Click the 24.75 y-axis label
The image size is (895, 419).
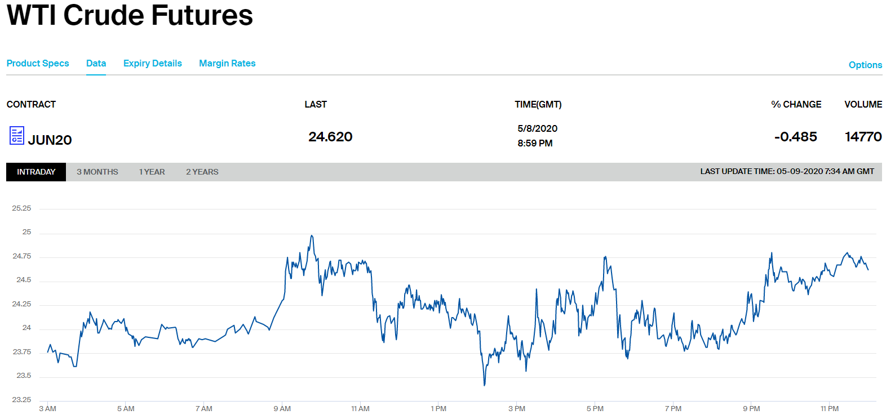21,256
